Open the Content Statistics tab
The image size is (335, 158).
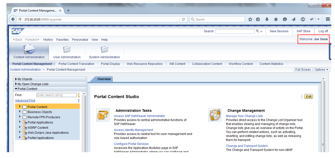(271, 64)
